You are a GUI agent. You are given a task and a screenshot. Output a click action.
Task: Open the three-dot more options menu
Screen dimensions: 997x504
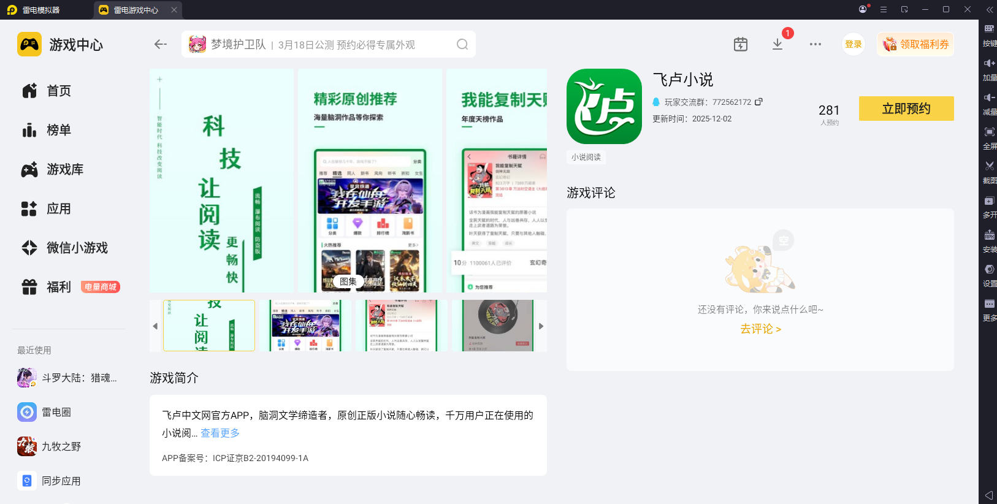tap(816, 44)
